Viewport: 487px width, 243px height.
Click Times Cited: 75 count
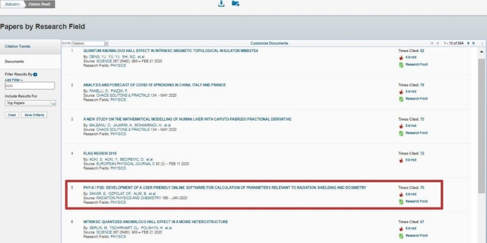(x=411, y=119)
